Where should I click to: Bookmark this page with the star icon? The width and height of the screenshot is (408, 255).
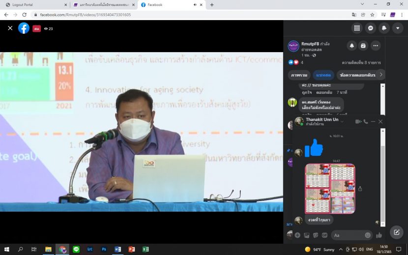coord(372,15)
